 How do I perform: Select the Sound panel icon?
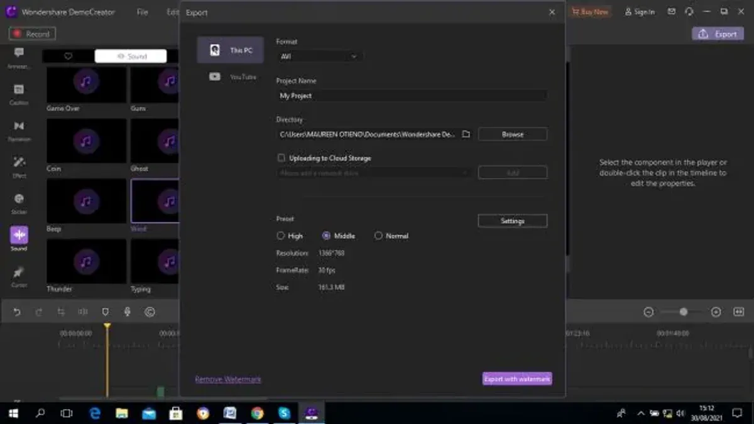click(19, 235)
